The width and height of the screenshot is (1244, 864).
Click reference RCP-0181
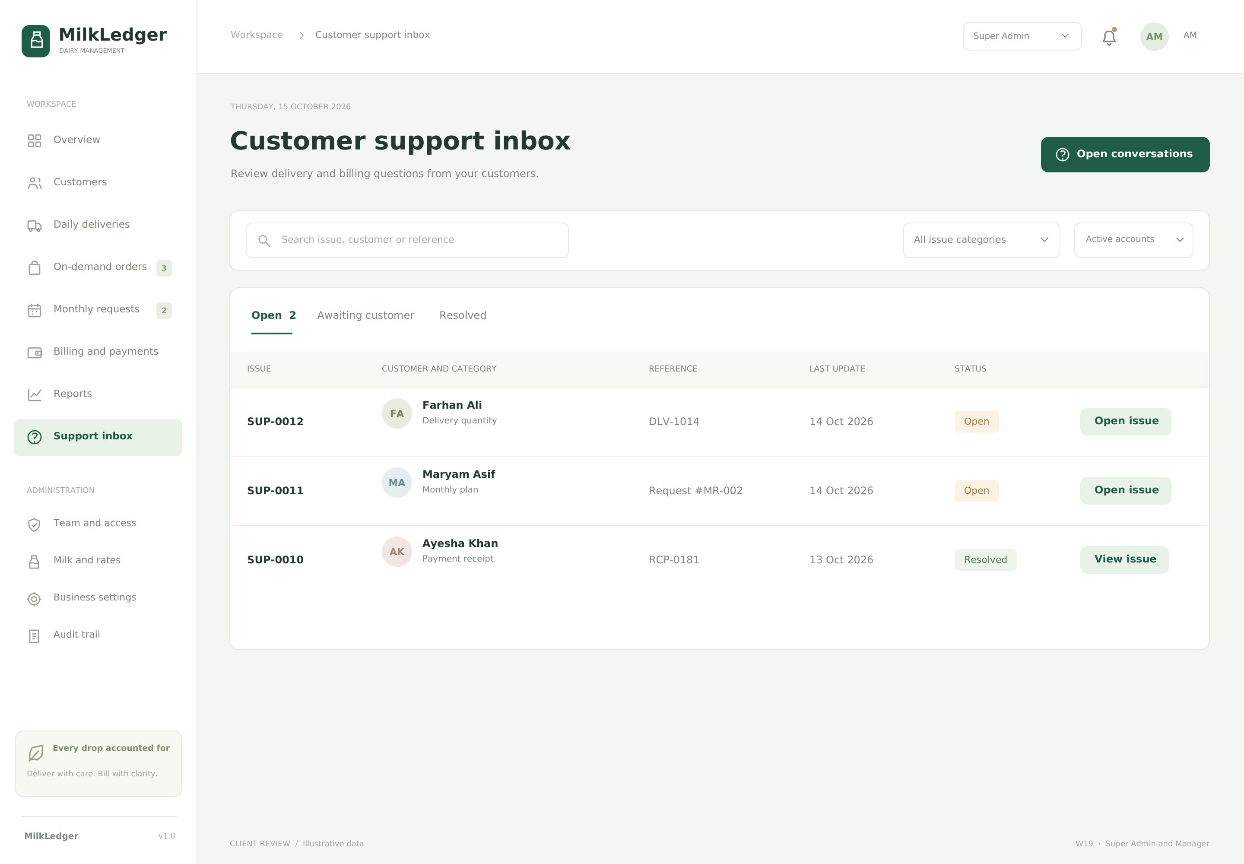674,560
